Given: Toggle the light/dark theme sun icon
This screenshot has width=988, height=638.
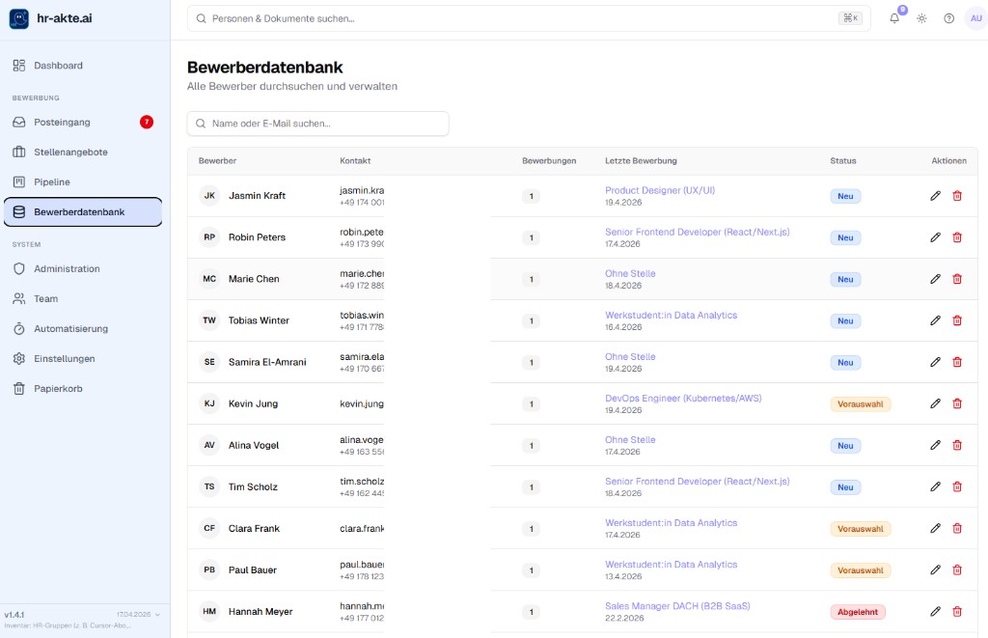Looking at the screenshot, I should click(x=921, y=18).
